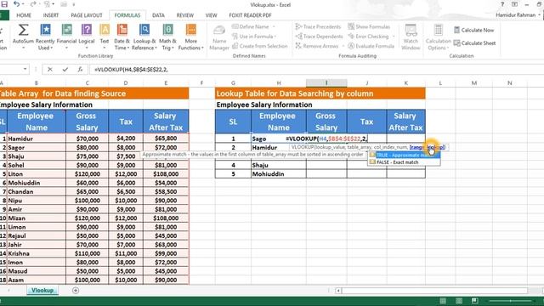Image resolution: width=544 pixels, height=306 pixels.
Task: Expand Error Checking dropdown arrow
Action: click(x=393, y=37)
